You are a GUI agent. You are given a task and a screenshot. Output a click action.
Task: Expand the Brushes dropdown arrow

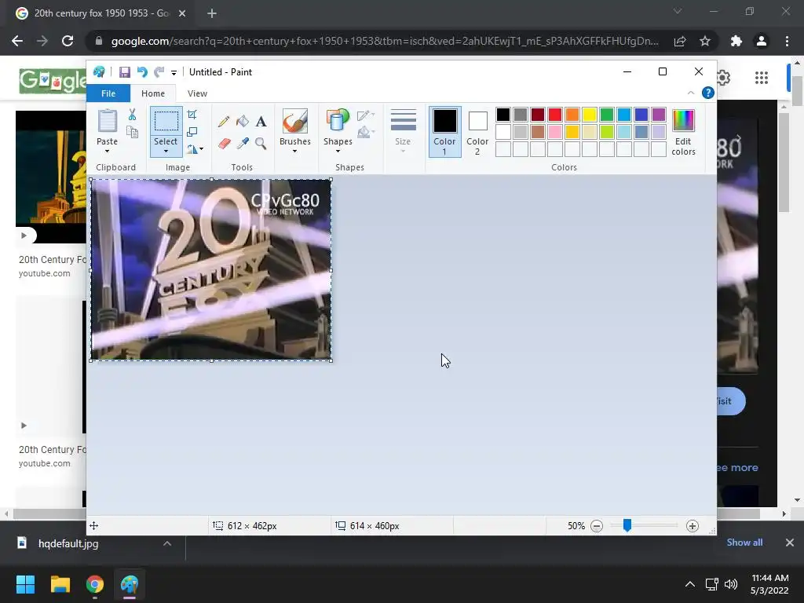pos(295,152)
